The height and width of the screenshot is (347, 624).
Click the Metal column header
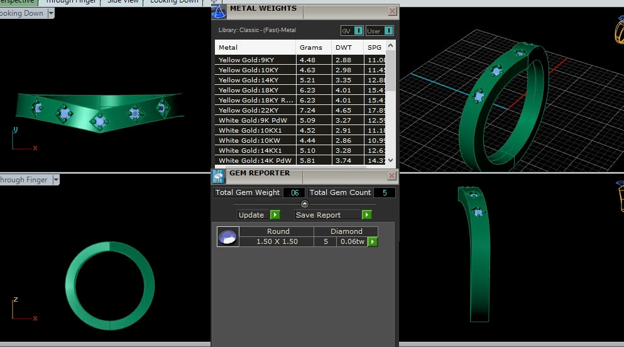[255, 47]
